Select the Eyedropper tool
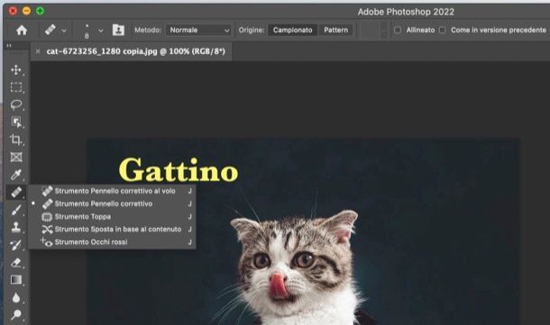The height and width of the screenshot is (325, 550). coord(16,175)
